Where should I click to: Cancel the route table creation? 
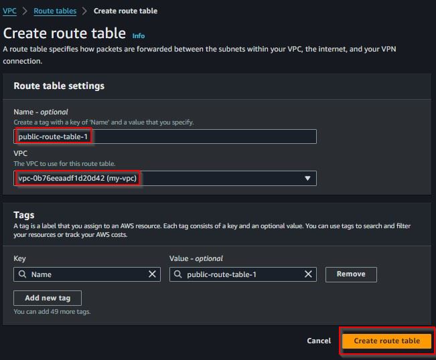319,341
